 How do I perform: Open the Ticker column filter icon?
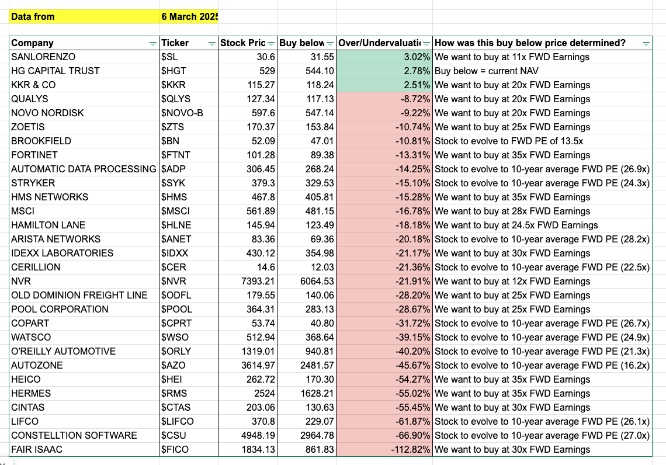211,43
